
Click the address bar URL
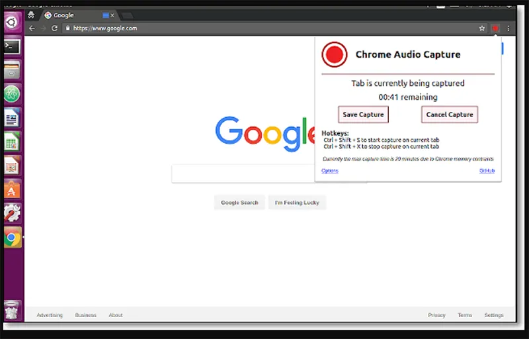[x=105, y=28]
